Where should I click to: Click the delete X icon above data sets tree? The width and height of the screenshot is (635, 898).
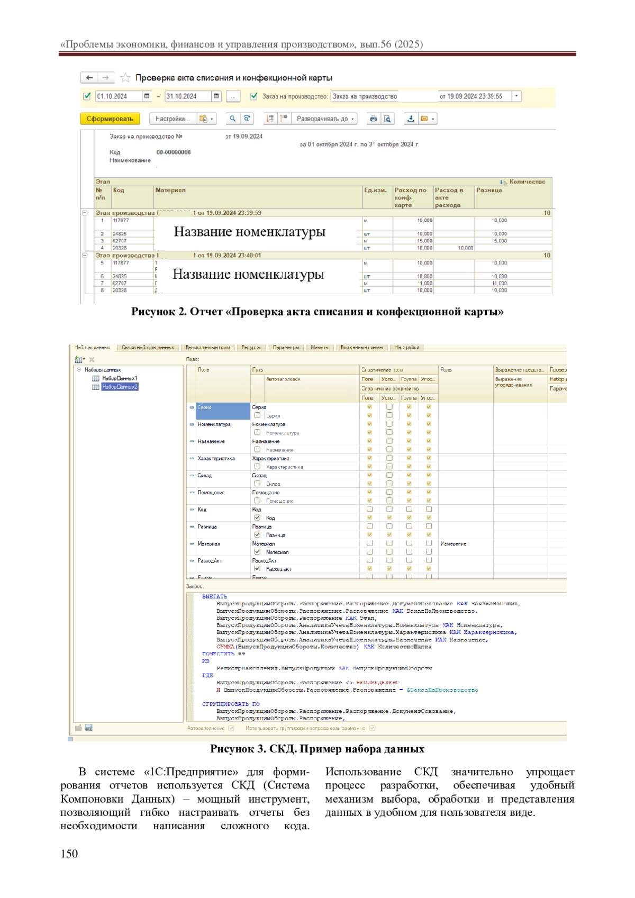pos(92,360)
